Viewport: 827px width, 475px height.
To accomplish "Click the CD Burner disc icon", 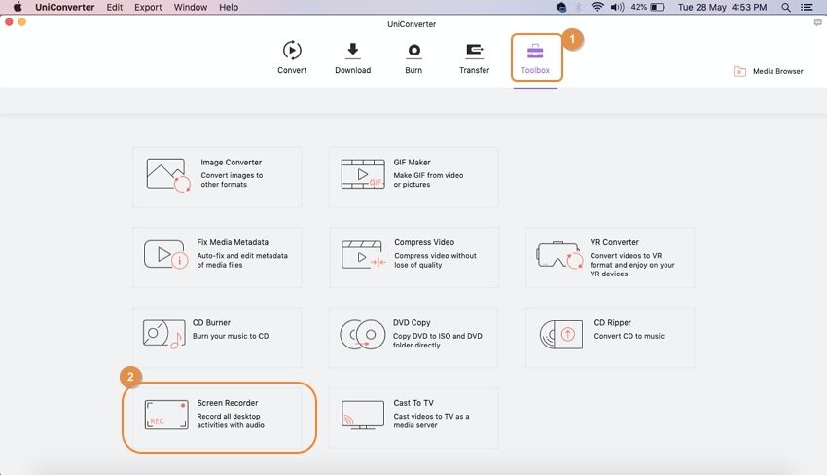I will click(x=164, y=334).
